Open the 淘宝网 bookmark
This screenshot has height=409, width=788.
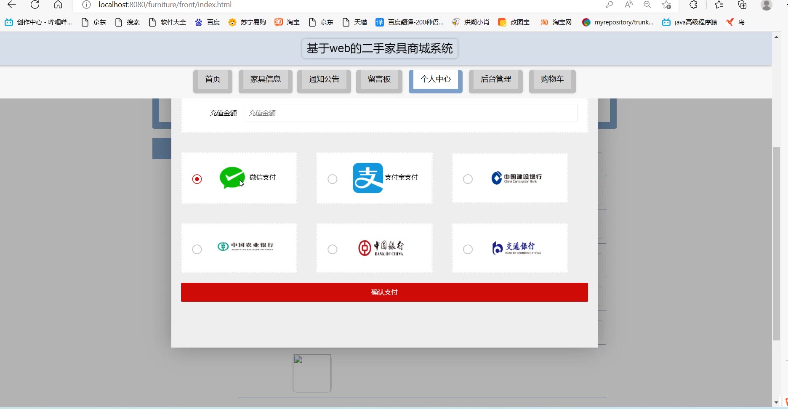(x=556, y=22)
